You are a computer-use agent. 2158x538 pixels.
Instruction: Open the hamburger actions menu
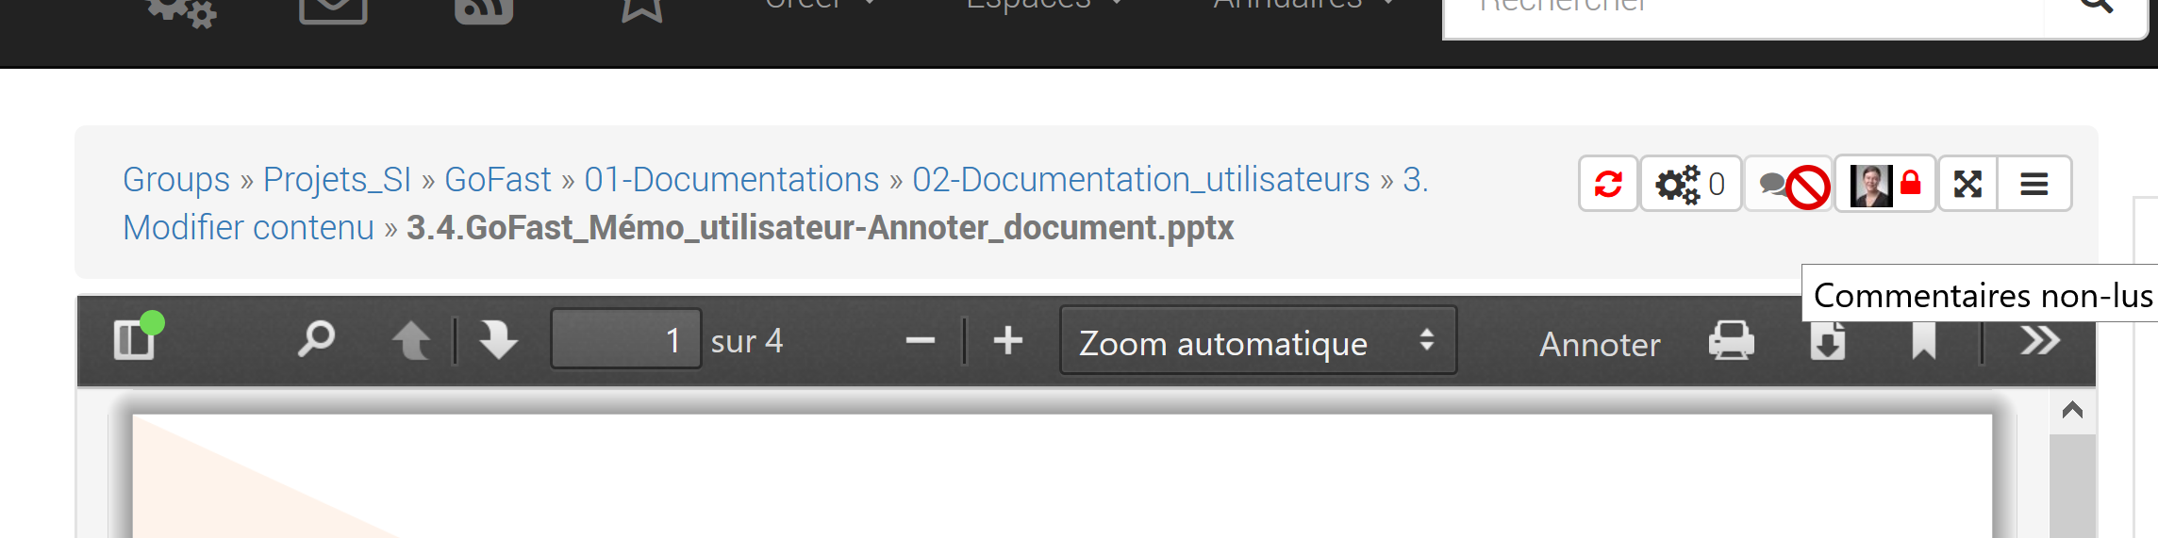(x=2034, y=184)
